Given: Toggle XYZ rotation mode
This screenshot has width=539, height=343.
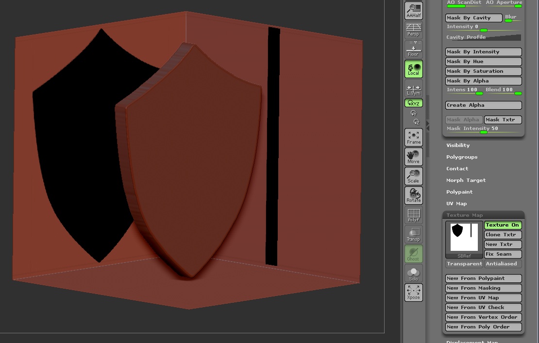Looking at the screenshot, I should click(x=414, y=103).
